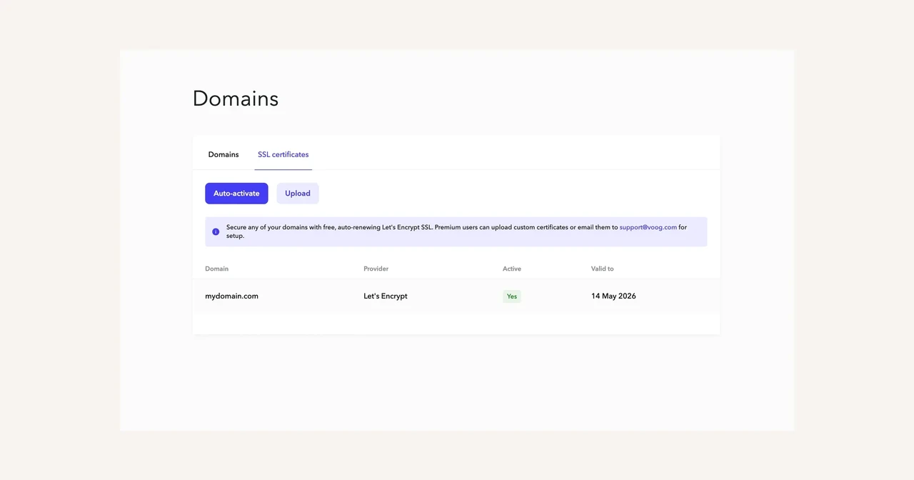Click the Valid to column header
This screenshot has width=914, height=480.
(602, 269)
